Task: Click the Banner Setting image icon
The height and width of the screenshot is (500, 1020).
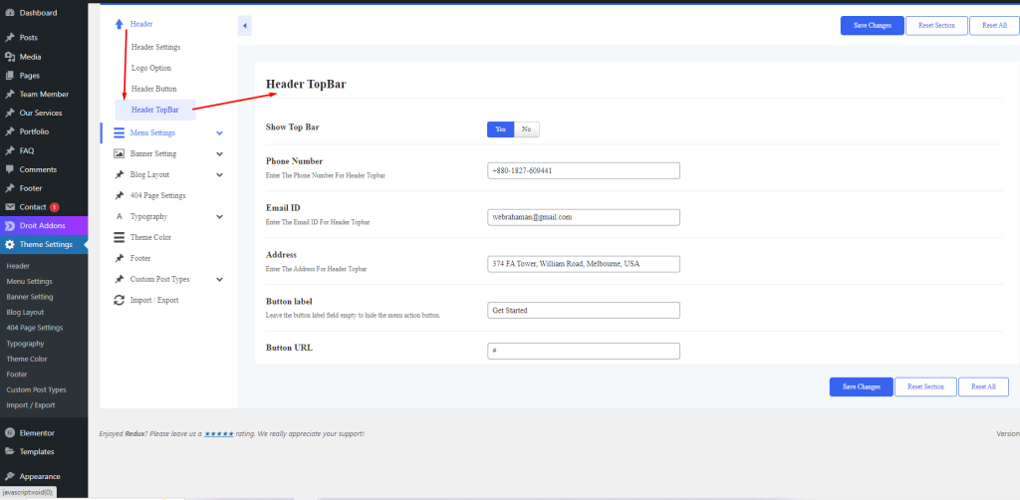Action: tap(119, 154)
